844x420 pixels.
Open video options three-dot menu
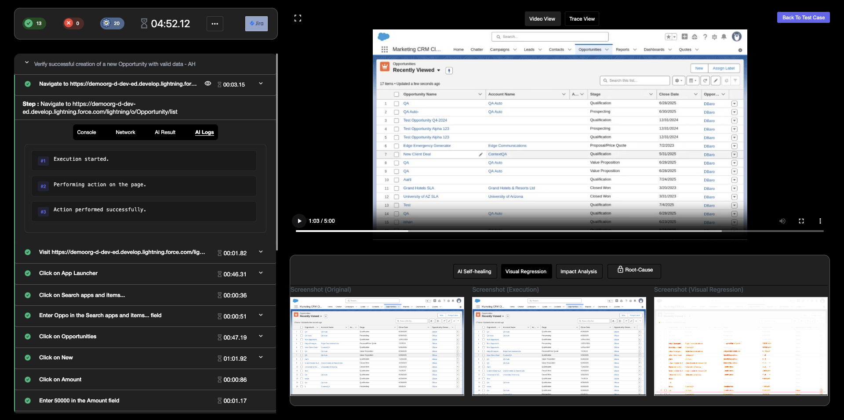820,221
